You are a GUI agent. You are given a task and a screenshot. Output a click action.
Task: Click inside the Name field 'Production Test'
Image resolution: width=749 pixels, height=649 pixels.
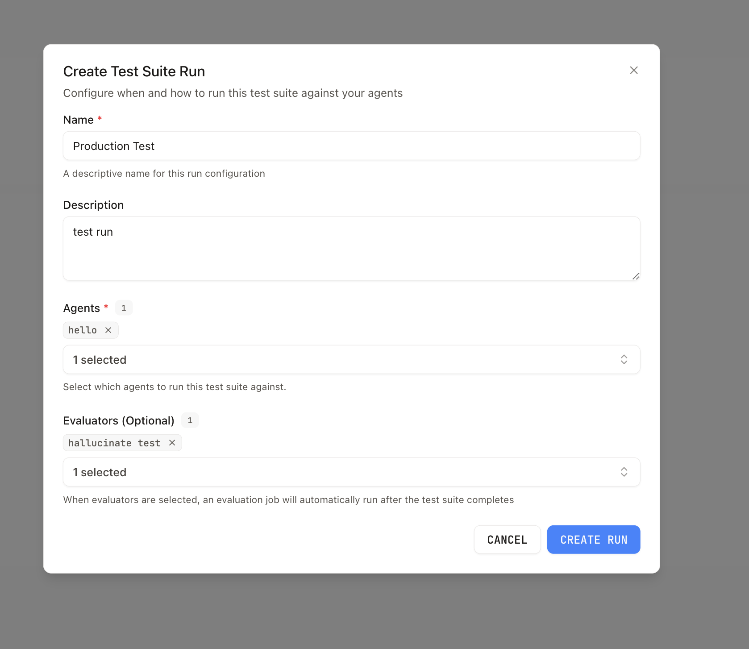(x=351, y=146)
